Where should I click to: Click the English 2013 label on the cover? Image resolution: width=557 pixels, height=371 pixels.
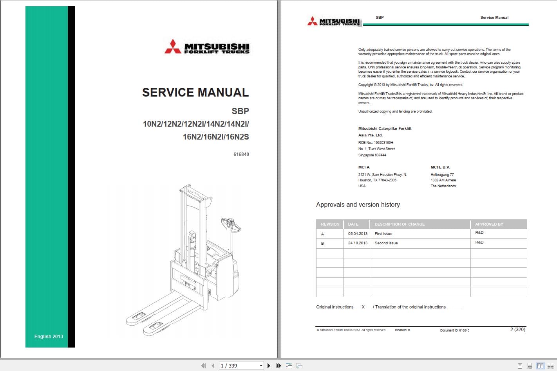pos(48,336)
